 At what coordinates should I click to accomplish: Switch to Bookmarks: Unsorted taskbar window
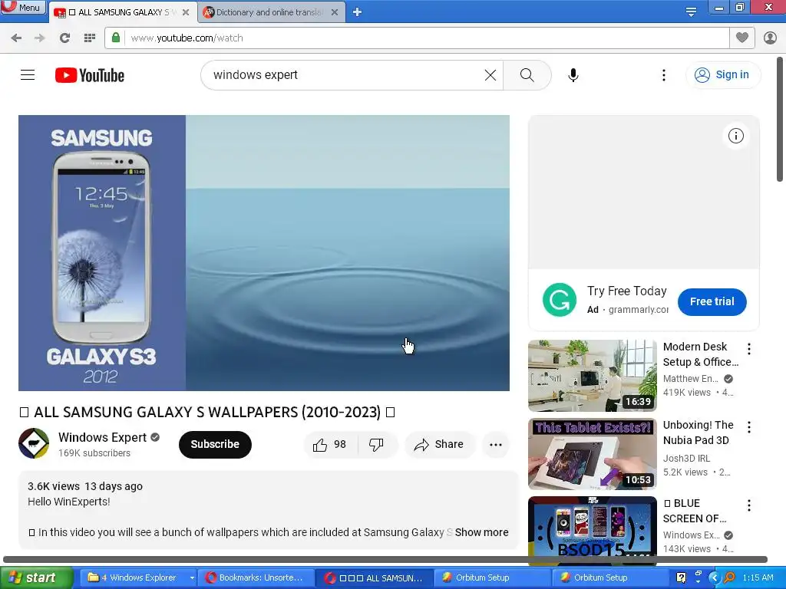click(x=256, y=577)
